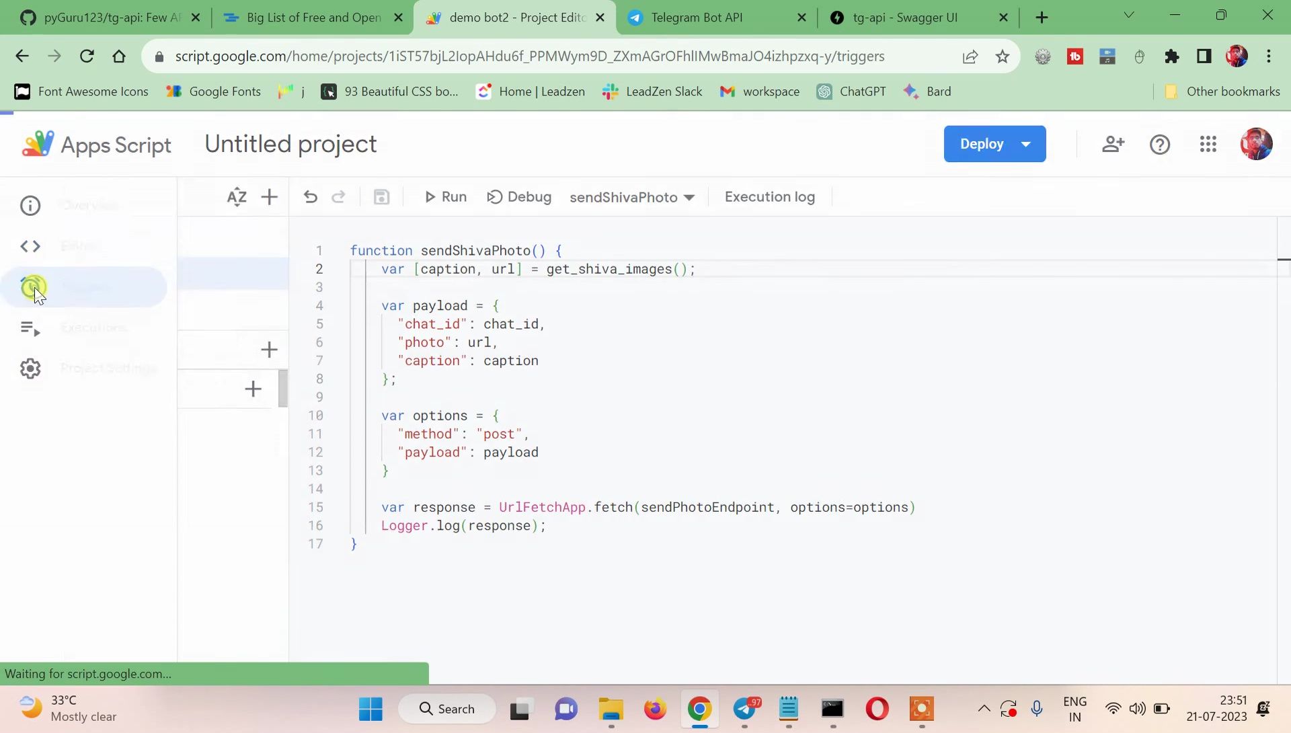Expand the Deploy dropdown arrow
1291x733 pixels.
pos(1026,144)
